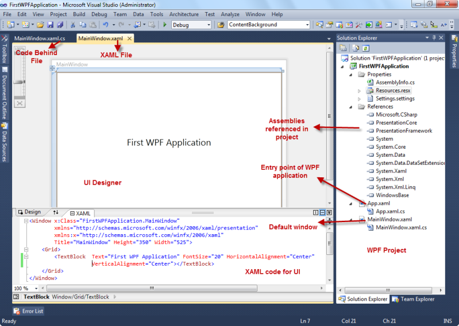Screen dimensions: 459x326
Task: Open the Architecture menu
Action: pyautogui.click(x=184, y=14)
